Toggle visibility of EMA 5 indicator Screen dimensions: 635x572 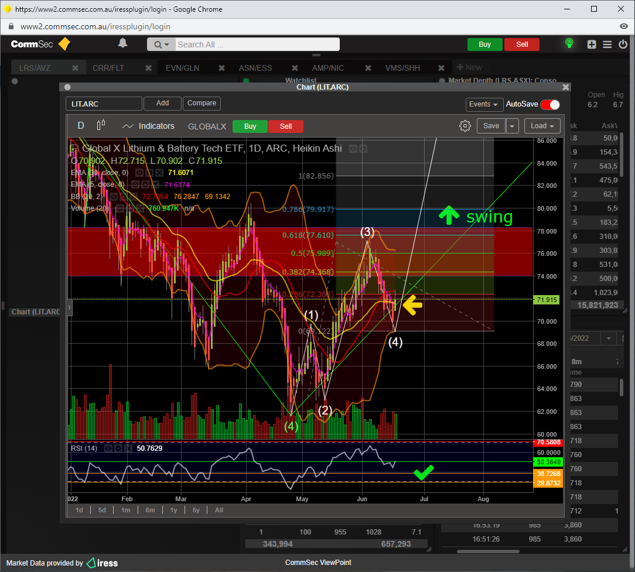(135, 185)
